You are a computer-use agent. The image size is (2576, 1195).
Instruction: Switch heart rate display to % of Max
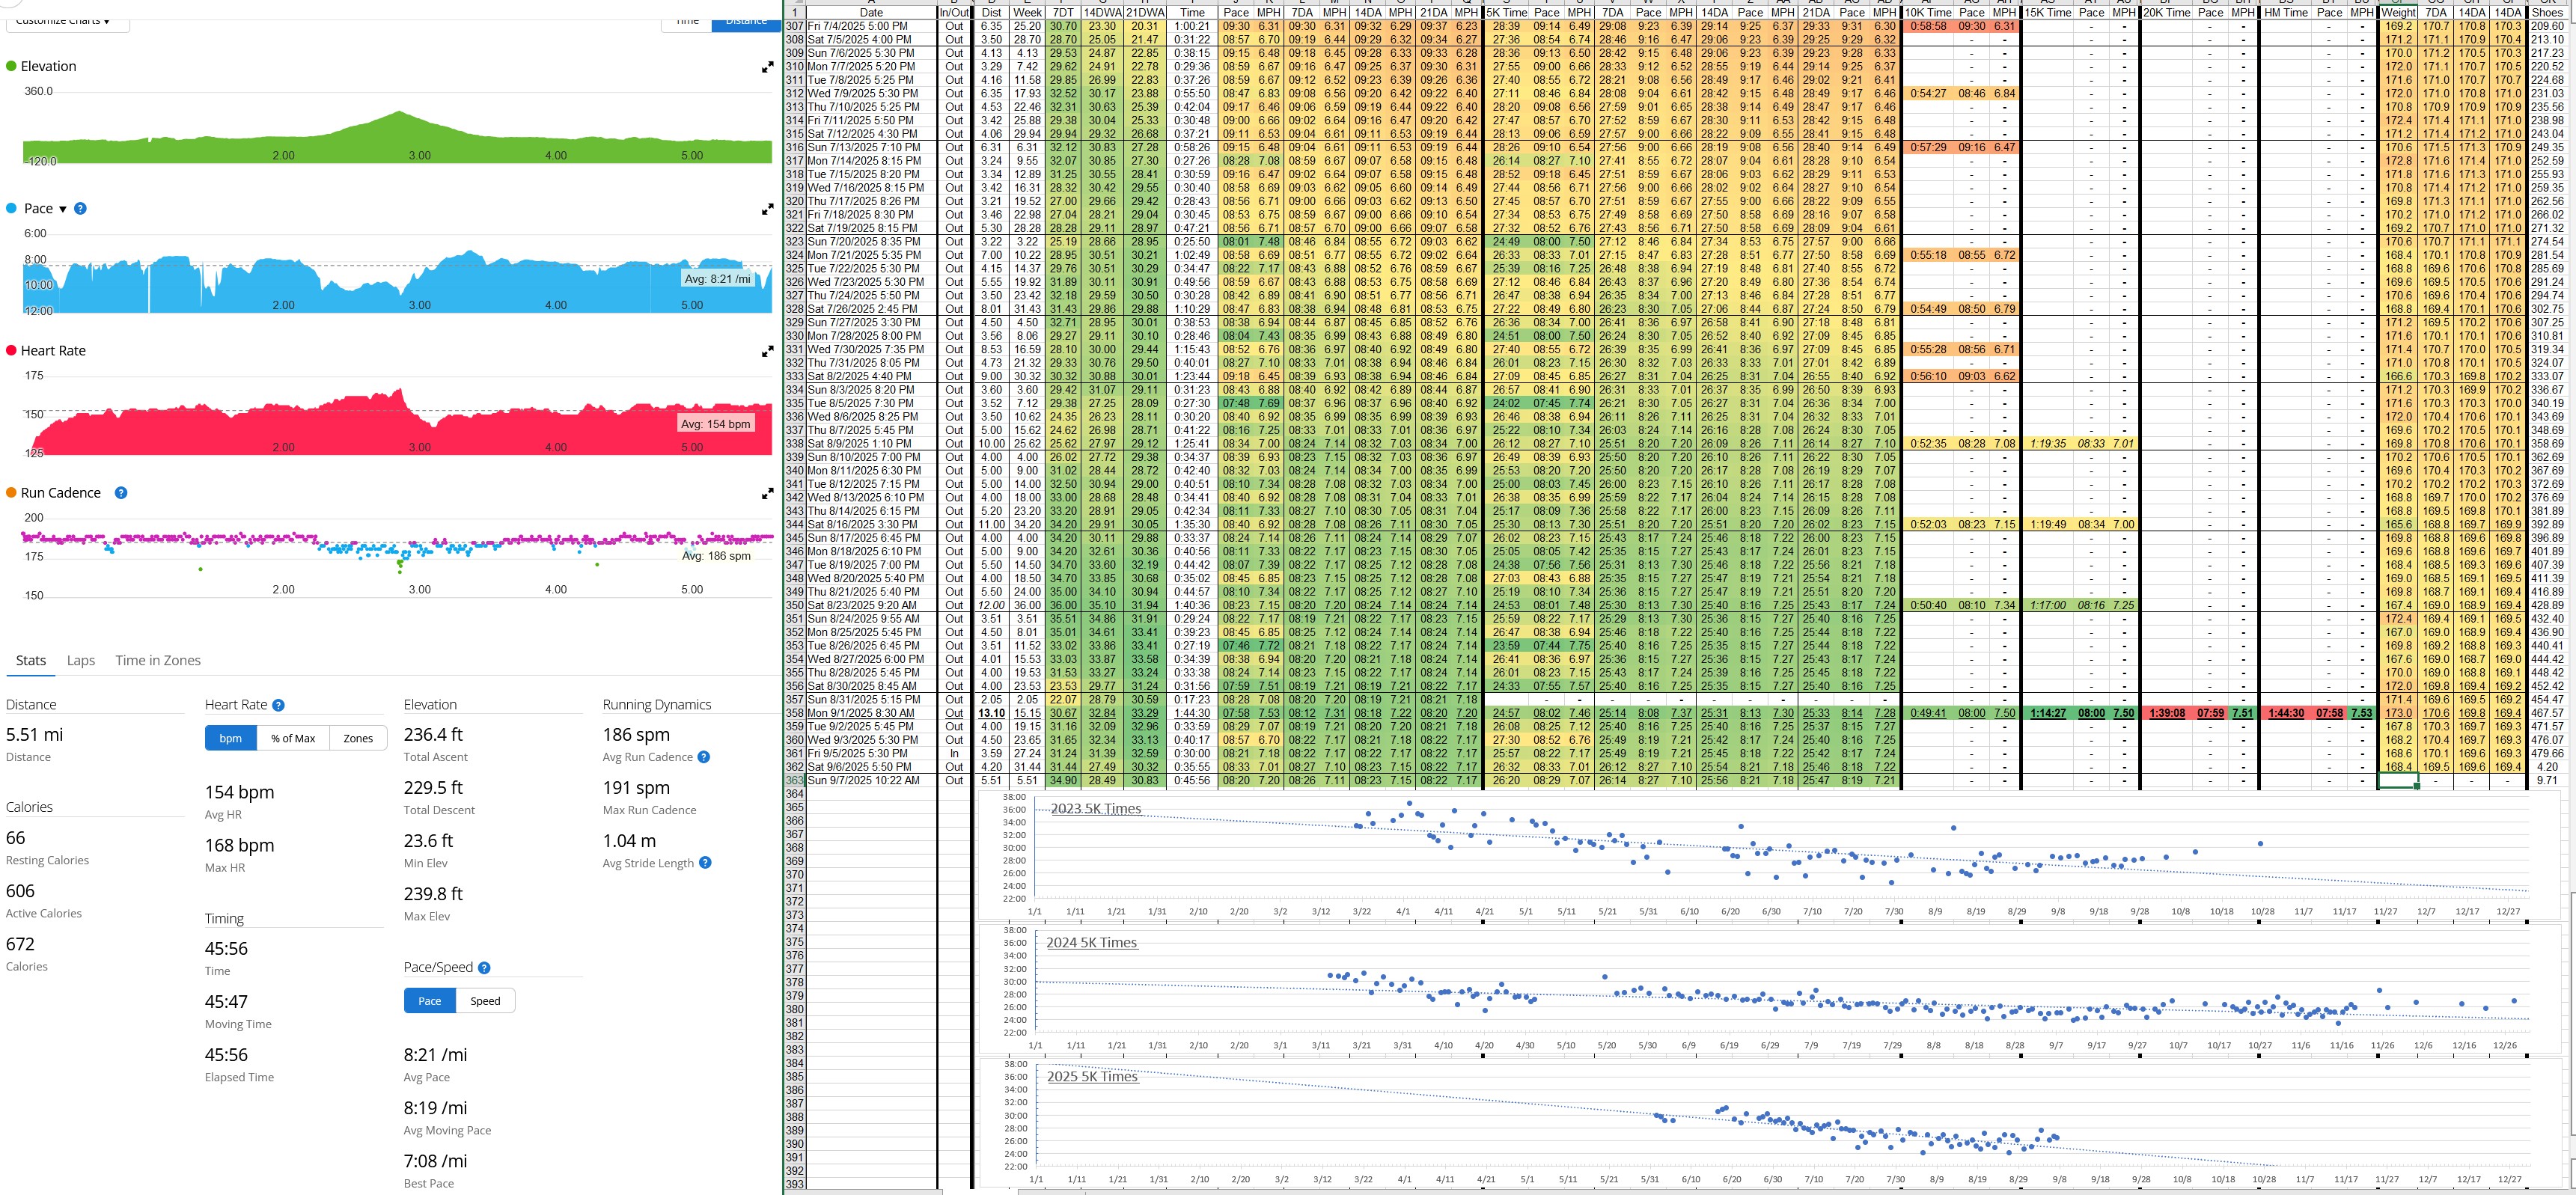(x=293, y=738)
